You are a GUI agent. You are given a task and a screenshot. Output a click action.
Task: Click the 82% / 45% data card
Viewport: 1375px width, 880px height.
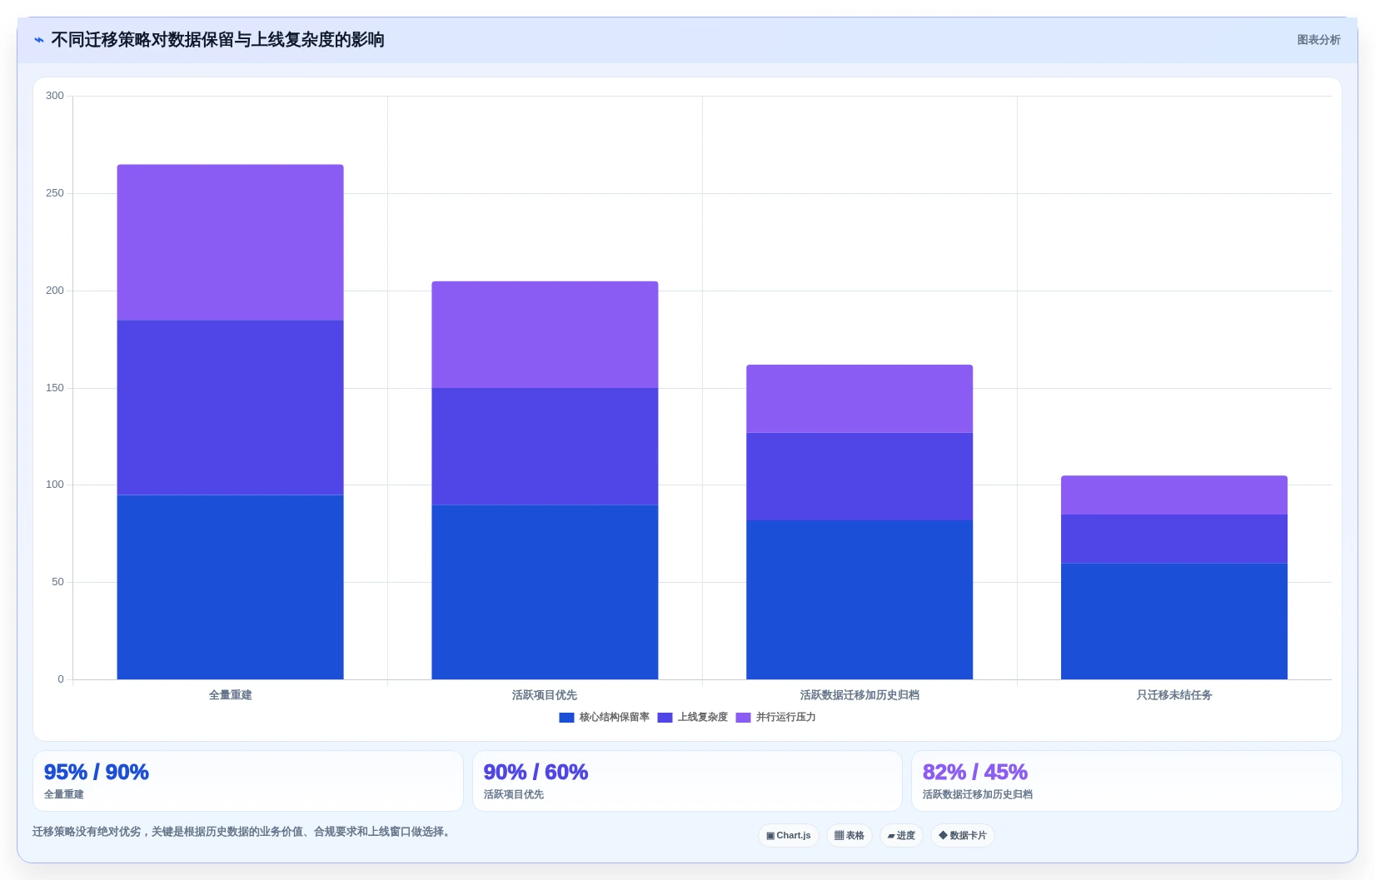tap(1127, 781)
